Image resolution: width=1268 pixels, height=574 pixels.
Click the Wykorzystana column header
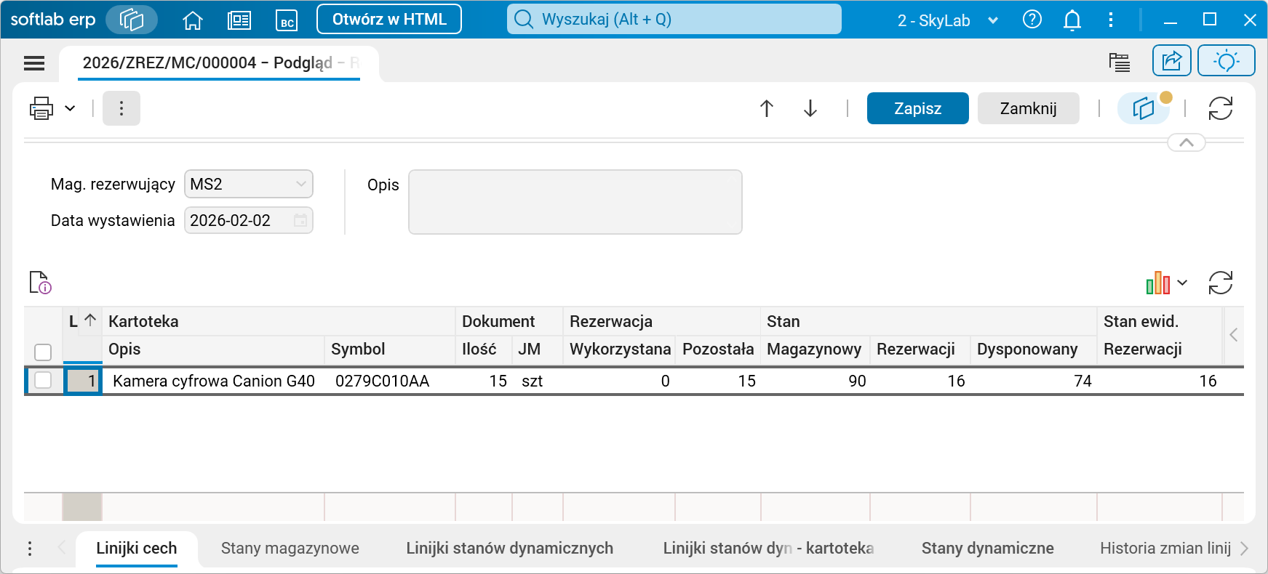(620, 349)
